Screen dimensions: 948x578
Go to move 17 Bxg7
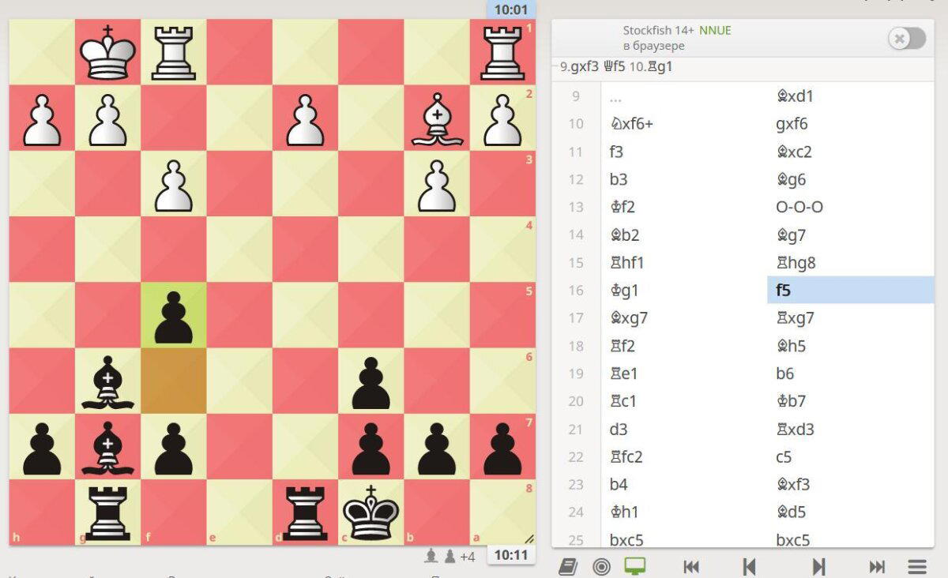(683, 317)
